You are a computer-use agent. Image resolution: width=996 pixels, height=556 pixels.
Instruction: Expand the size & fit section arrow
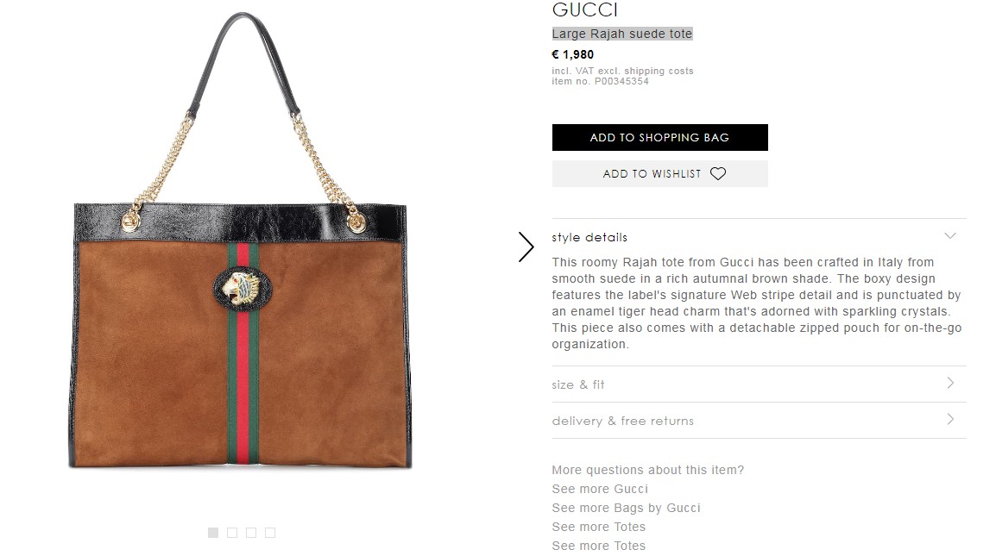[950, 383]
